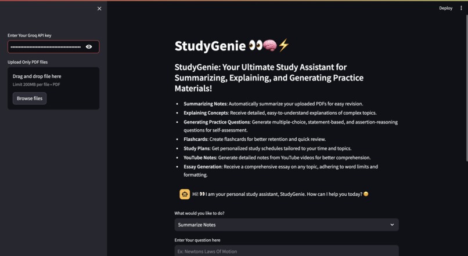This screenshot has width=468, height=256.
Task: Click 'Limit 200MB per file • PDF' text
Action: tap(36, 85)
